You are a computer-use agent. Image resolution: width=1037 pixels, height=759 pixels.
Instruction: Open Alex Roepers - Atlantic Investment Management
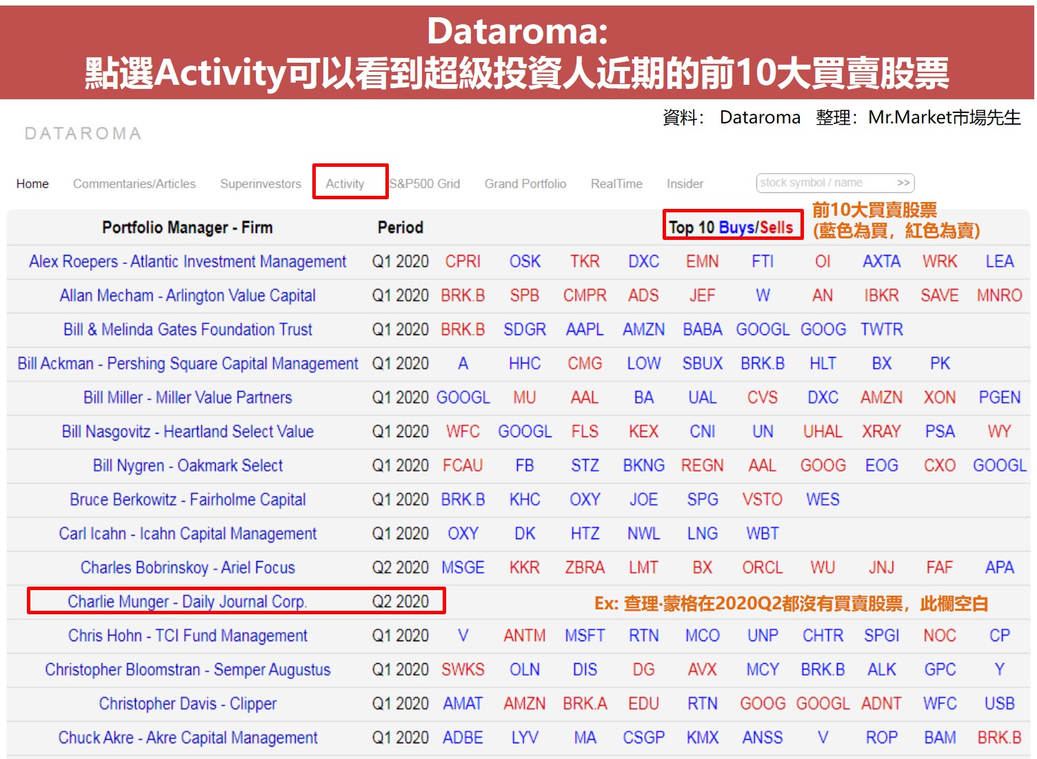click(x=188, y=262)
